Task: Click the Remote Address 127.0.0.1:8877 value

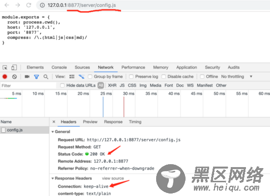Action: click(x=111, y=161)
